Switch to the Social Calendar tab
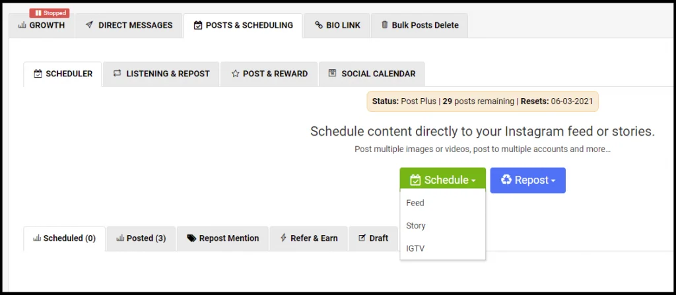Image resolution: width=676 pixels, height=295 pixels. 372,74
